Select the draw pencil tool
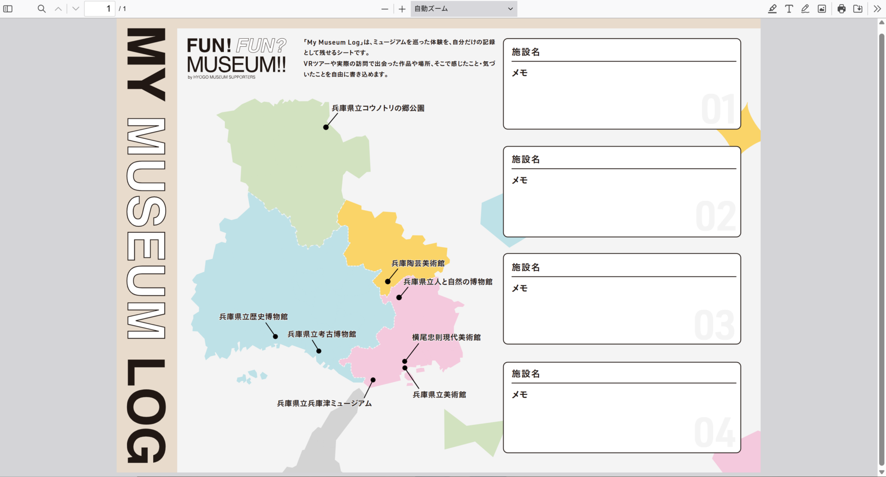 805,9
